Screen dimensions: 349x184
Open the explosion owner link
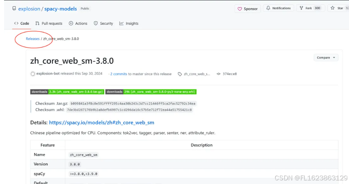(29, 9)
